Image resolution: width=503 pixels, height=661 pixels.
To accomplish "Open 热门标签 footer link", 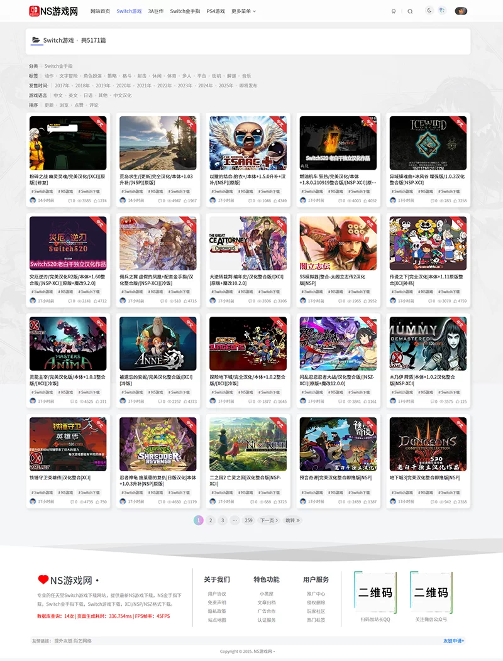I will pos(316,620).
